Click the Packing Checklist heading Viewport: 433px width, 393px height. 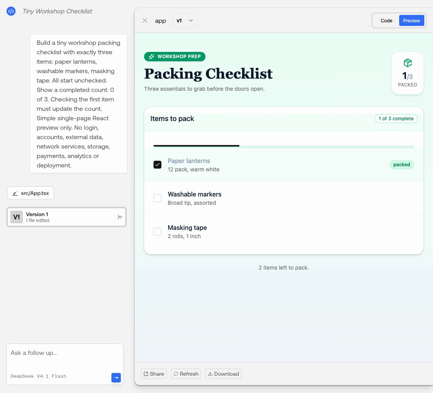[208, 74]
